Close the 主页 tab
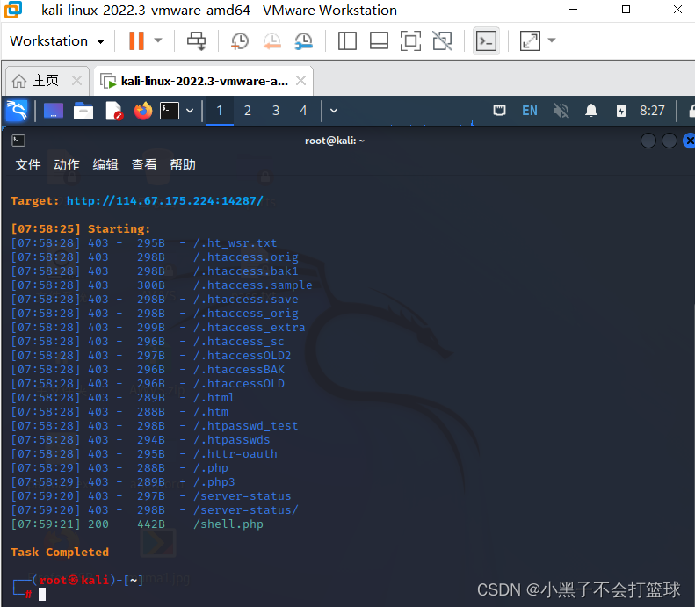695x607 pixels. tap(76, 81)
